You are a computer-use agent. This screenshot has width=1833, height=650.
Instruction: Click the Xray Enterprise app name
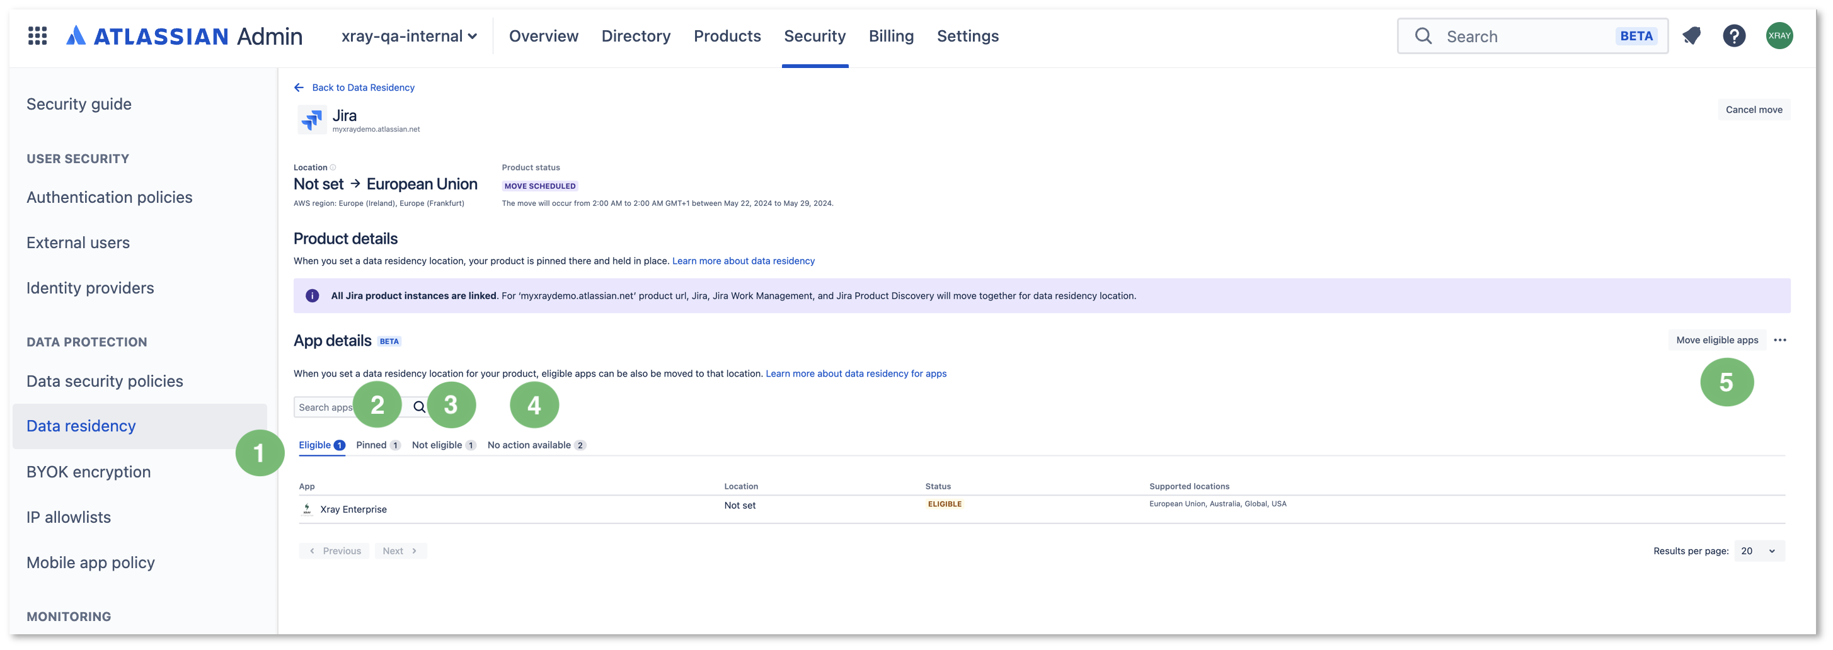click(353, 509)
